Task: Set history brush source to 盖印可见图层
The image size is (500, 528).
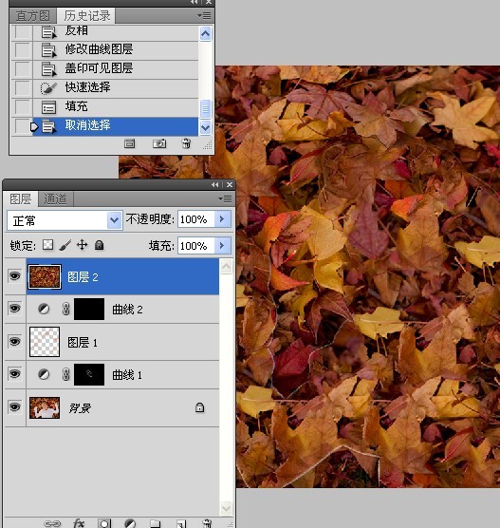Action: coord(22,68)
